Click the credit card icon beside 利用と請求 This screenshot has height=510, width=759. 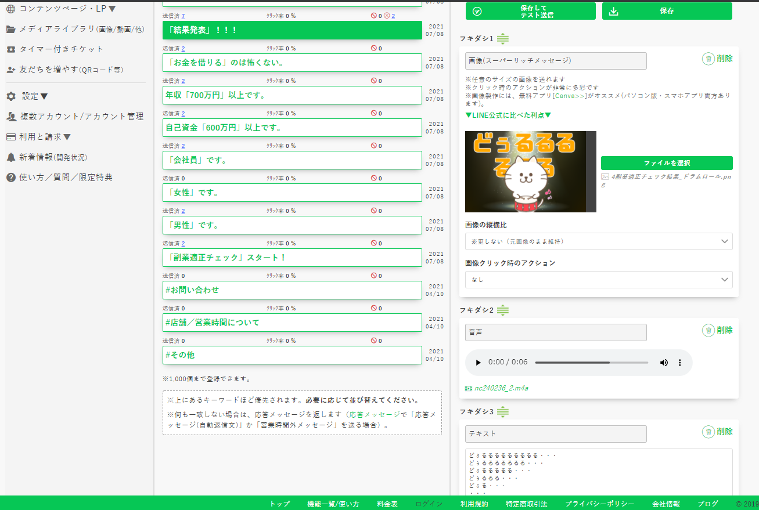tap(11, 137)
